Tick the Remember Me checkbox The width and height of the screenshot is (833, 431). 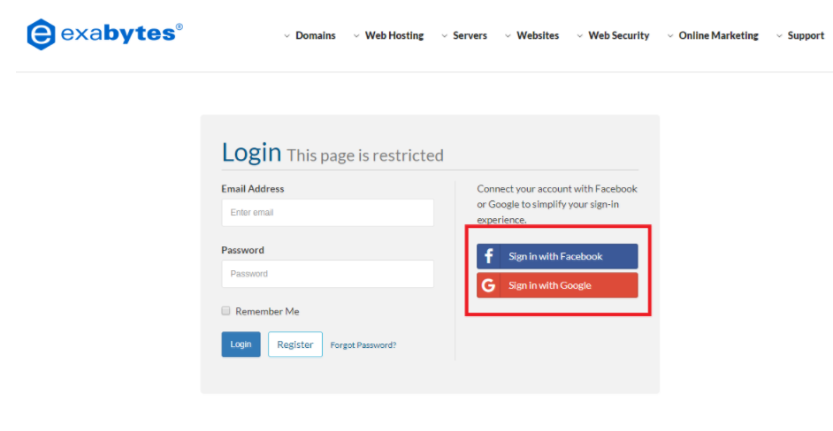[x=225, y=311]
